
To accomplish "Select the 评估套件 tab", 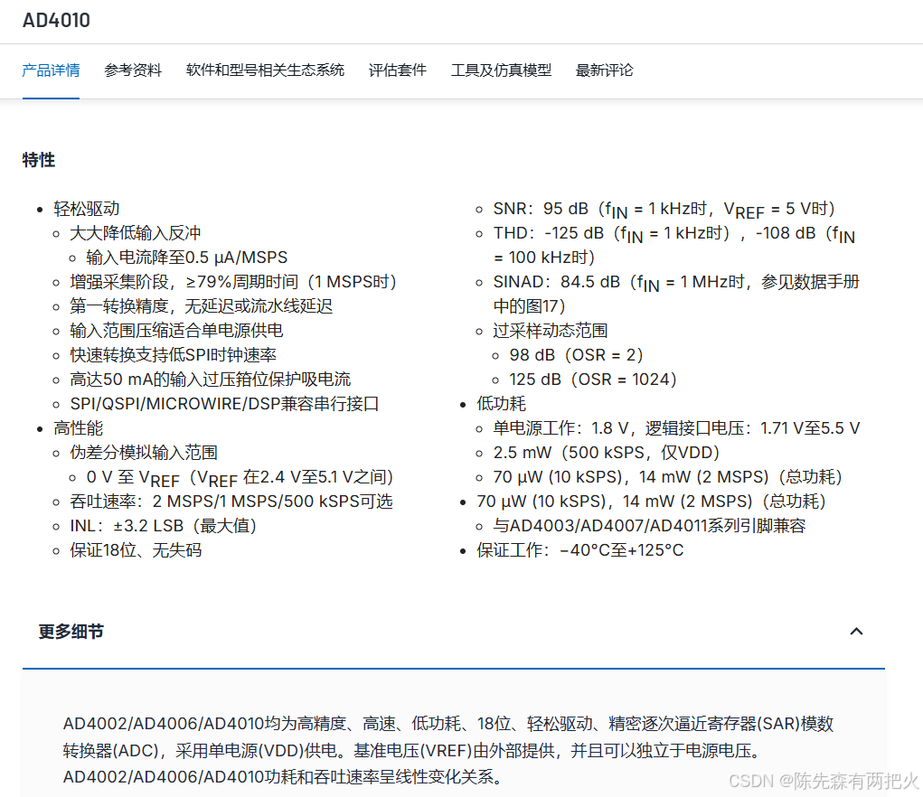I will 398,70.
